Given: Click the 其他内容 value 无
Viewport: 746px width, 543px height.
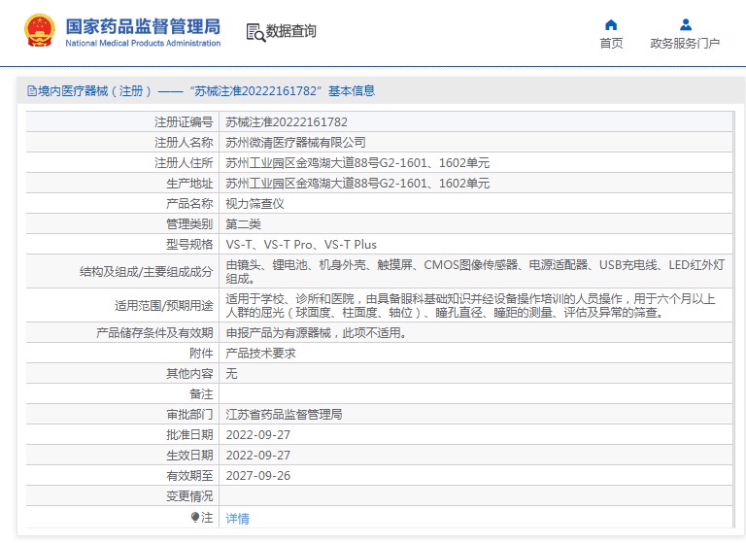Looking at the screenshot, I should [x=231, y=374].
